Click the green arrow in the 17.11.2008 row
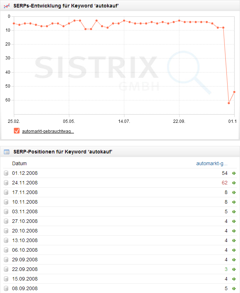Image resolution: width=240 pixels, height=293 pixels. 234,193
